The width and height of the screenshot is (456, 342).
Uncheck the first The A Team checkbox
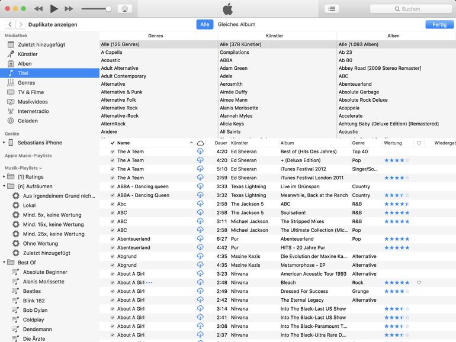click(x=113, y=151)
